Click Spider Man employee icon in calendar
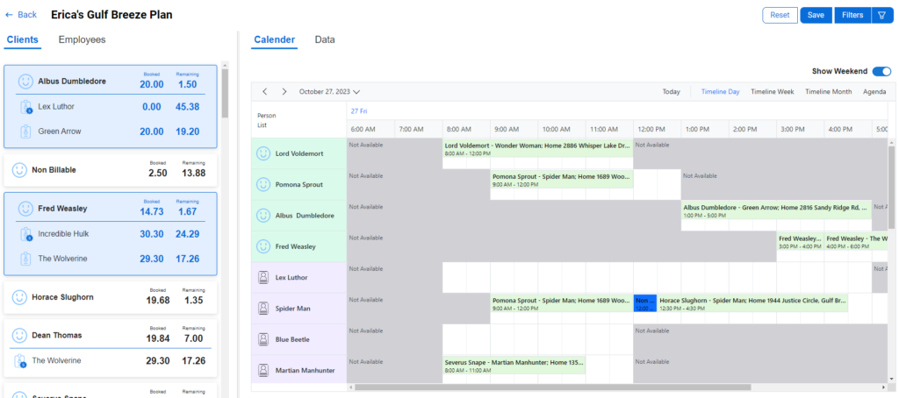Viewport: 899px width, 398px height. (263, 308)
